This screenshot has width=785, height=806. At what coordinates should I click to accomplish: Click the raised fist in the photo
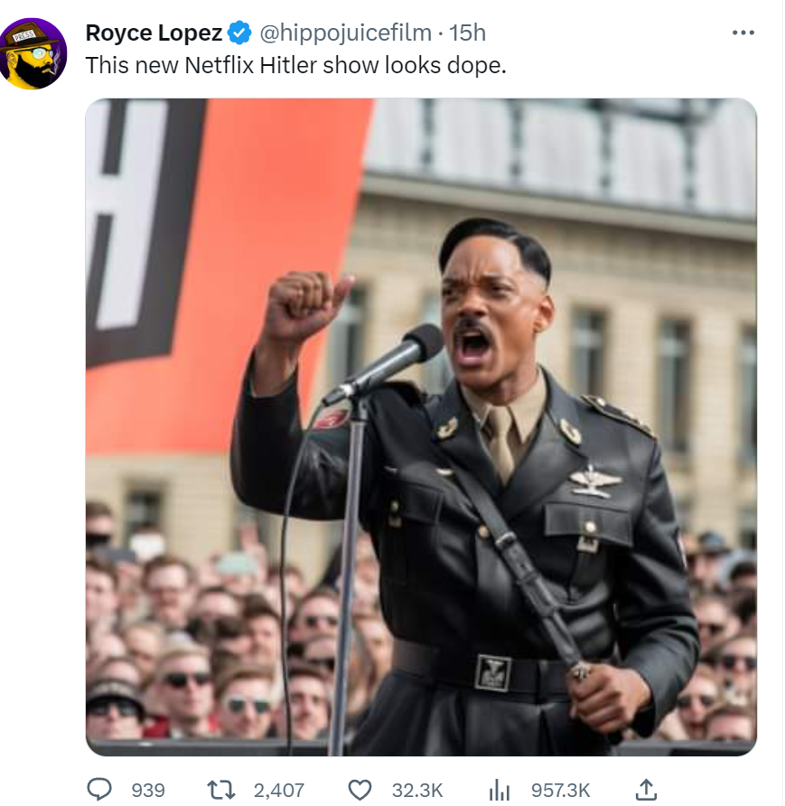[303, 305]
